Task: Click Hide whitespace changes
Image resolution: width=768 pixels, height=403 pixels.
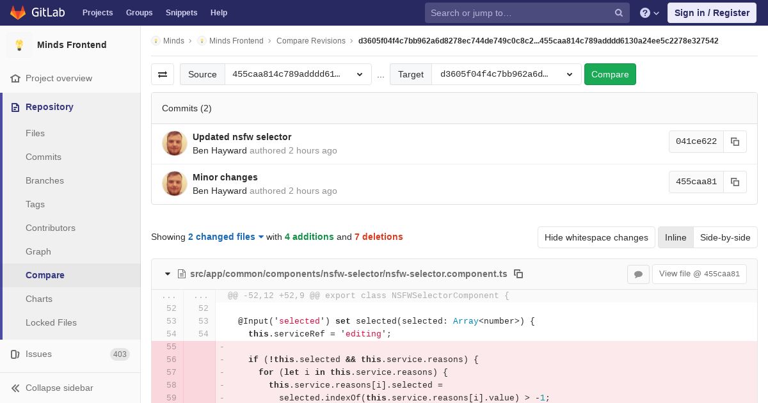Action: [x=596, y=237]
